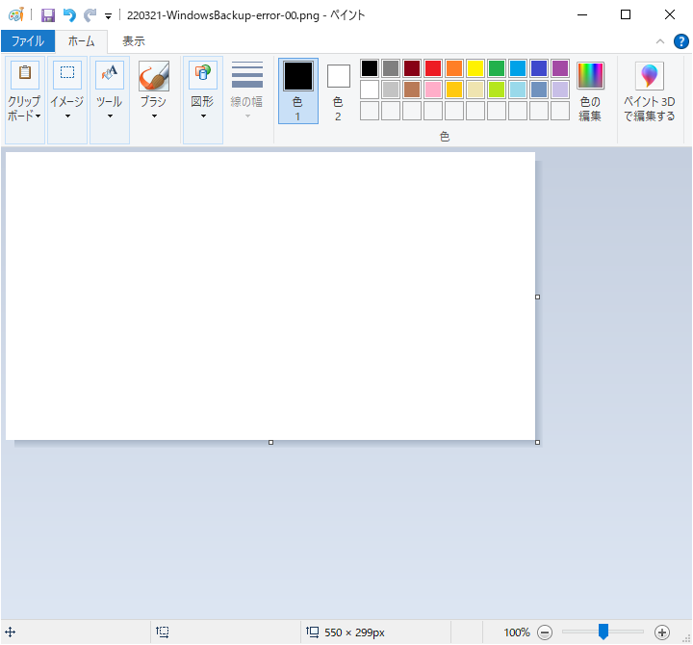Pick the white color swatch

pyautogui.click(x=370, y=90)
